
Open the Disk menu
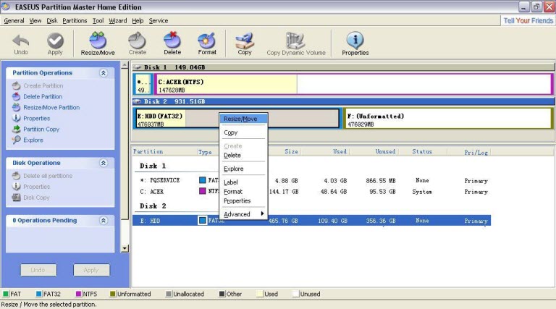pos(52,21)
